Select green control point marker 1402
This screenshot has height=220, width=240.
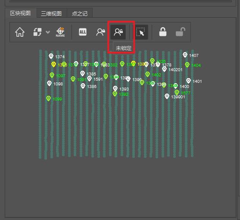147,74
